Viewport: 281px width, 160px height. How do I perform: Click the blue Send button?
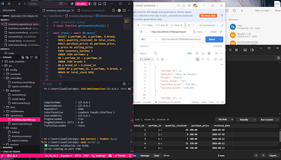212,39
